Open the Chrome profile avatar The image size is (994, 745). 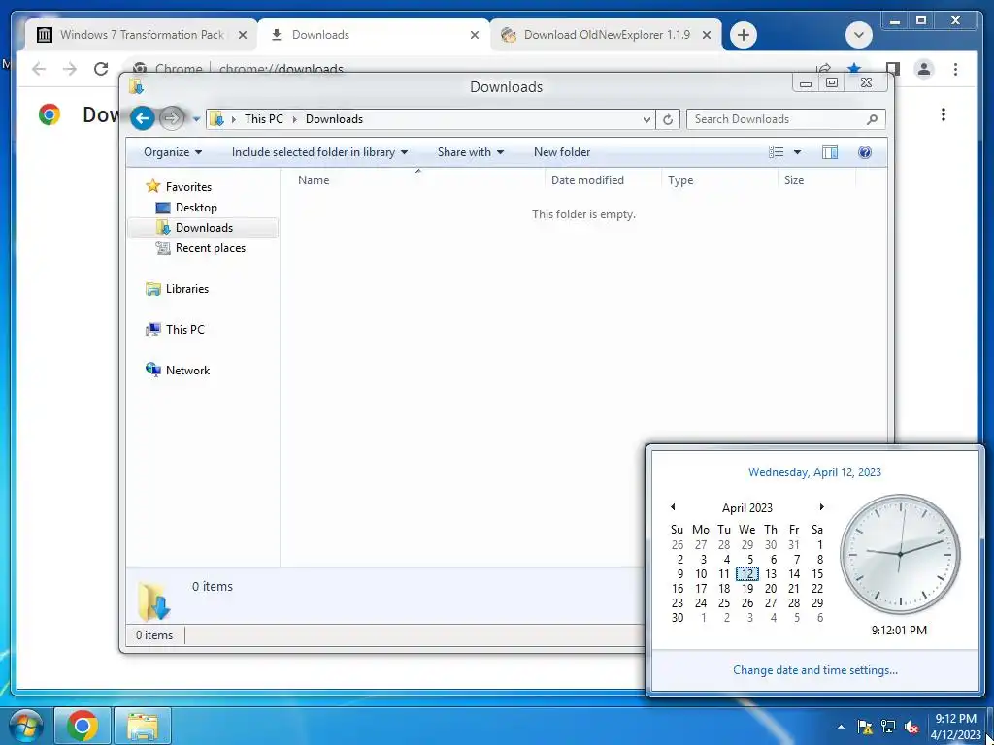pos(924,69)
